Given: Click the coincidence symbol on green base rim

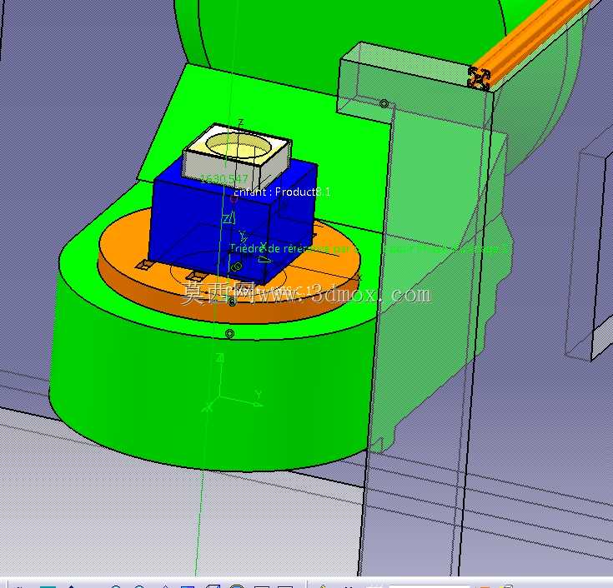Looking at the screenshot, I should pyautogui.click(x=230, y=334).
